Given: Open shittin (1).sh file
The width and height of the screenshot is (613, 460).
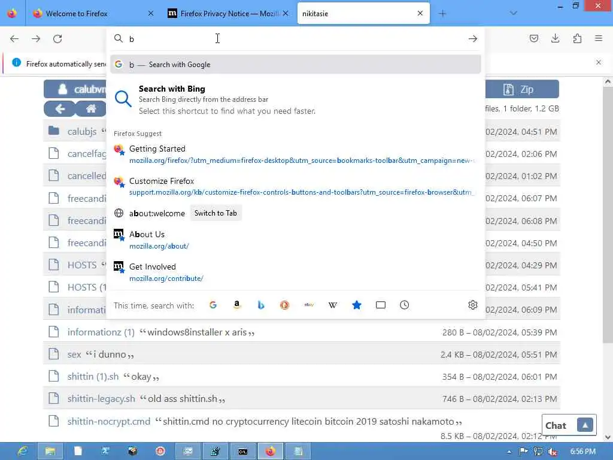Looking at the screenshot, I should click(93, 377).
